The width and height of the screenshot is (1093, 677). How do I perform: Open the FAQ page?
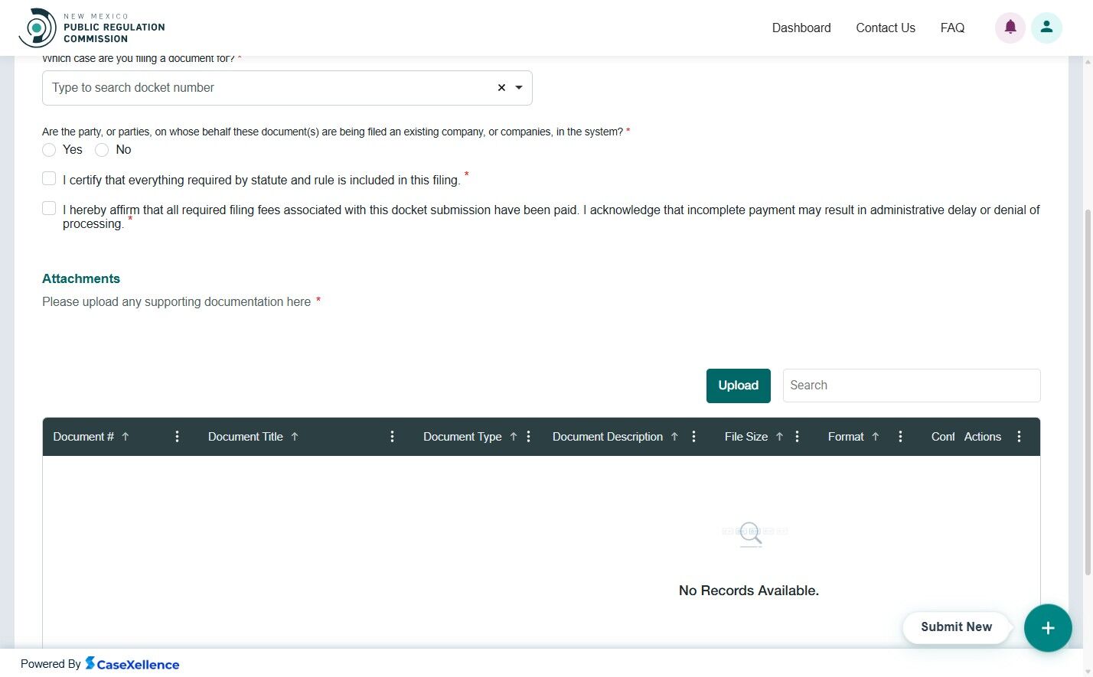pos(952,28)
